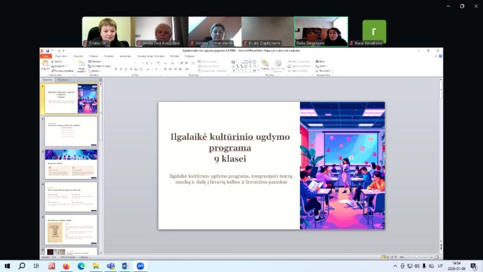Open Windows Start menu
The height and width of the screenshot is (272, 483).
coord(7,266)
